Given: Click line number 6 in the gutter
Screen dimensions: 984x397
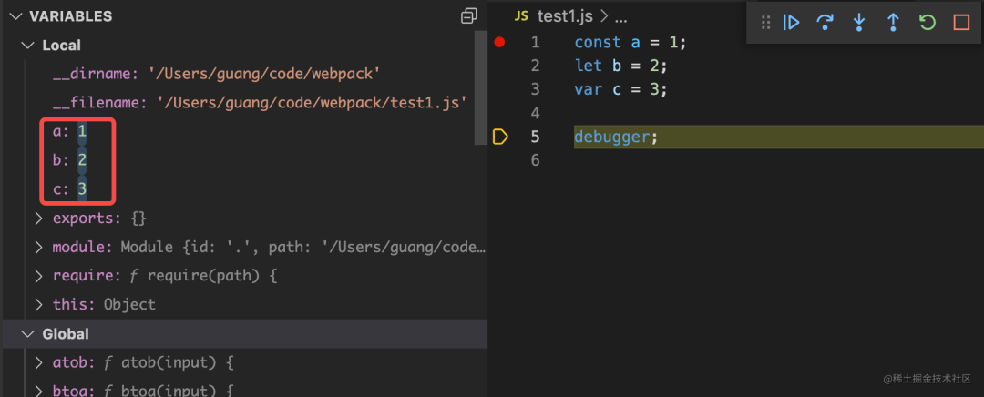Looking at the screenshot, I should click(535, 160).
